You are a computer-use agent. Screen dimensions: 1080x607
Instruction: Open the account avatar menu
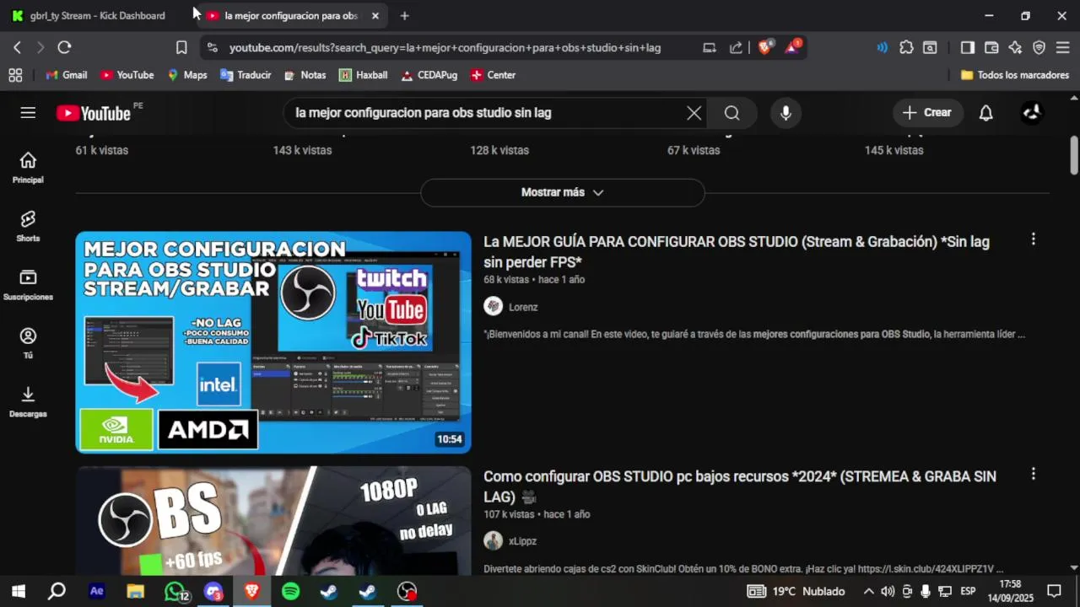pos(1032,113)
